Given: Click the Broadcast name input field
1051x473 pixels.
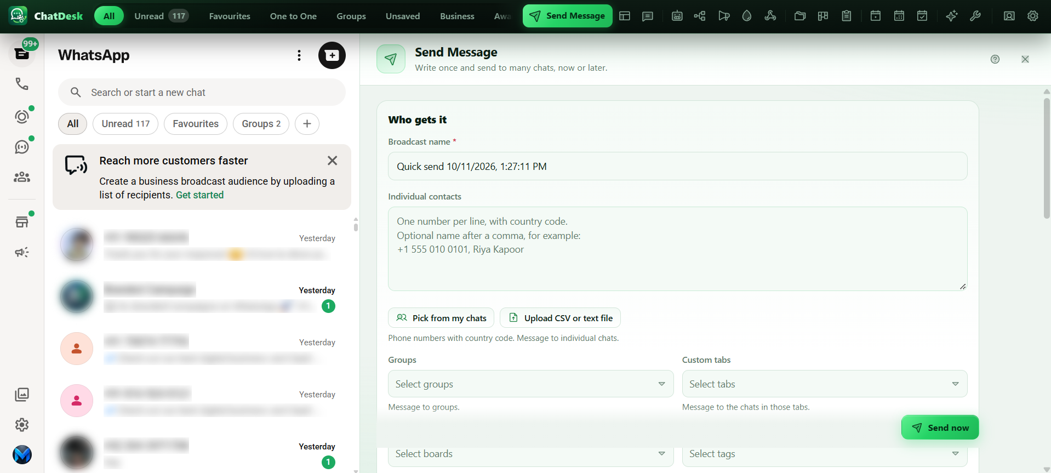Looking at the screenshot, I should [x=677, y=166].
